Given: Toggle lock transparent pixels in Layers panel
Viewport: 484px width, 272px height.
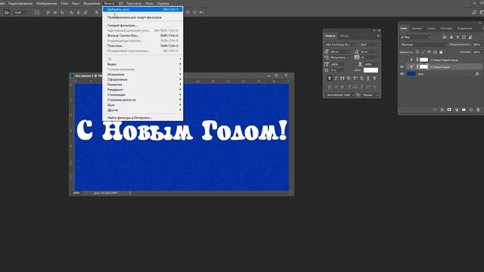Looking at the screenshot, I should 417,52.
